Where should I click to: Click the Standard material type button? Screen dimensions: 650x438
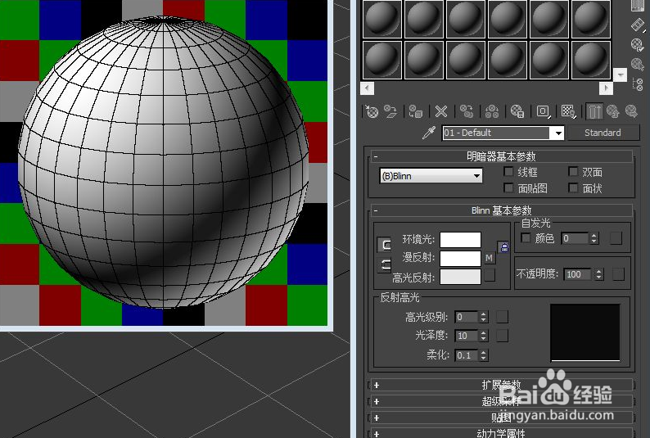(x=603, y=133)
